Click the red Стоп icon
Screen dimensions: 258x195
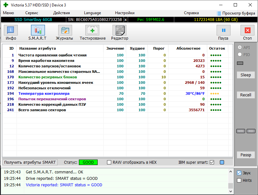click(247, 30)
